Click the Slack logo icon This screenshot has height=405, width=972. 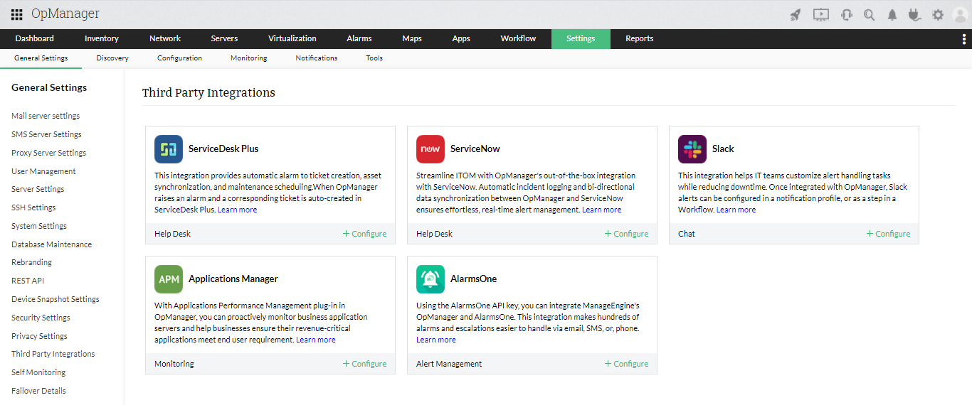[692, 149]
